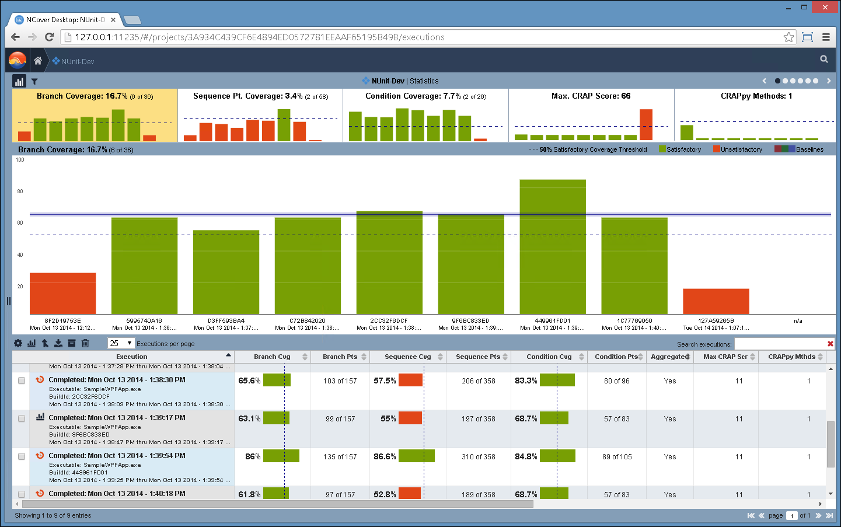
Task: Click the download executions icon
Action: tap(58, 343)
